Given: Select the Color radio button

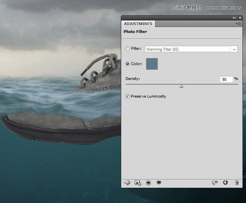Looking at the screenshot, I should tap(128, 64).
